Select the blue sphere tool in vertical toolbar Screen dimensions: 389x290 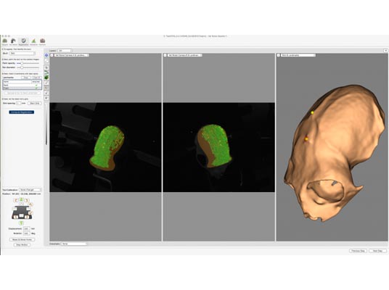coord(46,55)
